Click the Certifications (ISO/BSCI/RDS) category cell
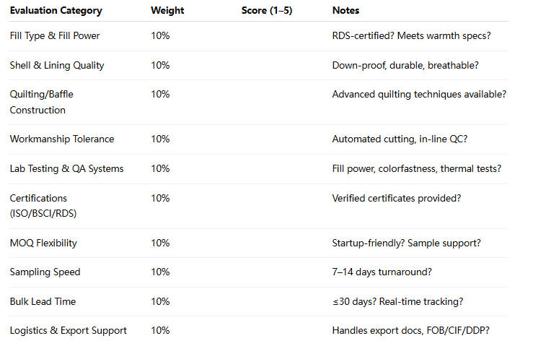 [x=43, y=206]
